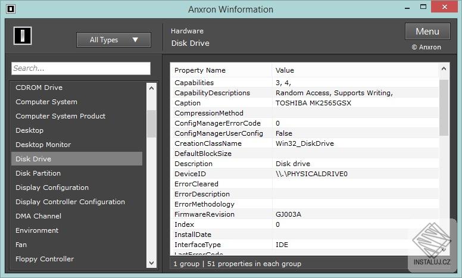Select the Description property name
Viewport: 462px width, 278px height.
(193, 164)
